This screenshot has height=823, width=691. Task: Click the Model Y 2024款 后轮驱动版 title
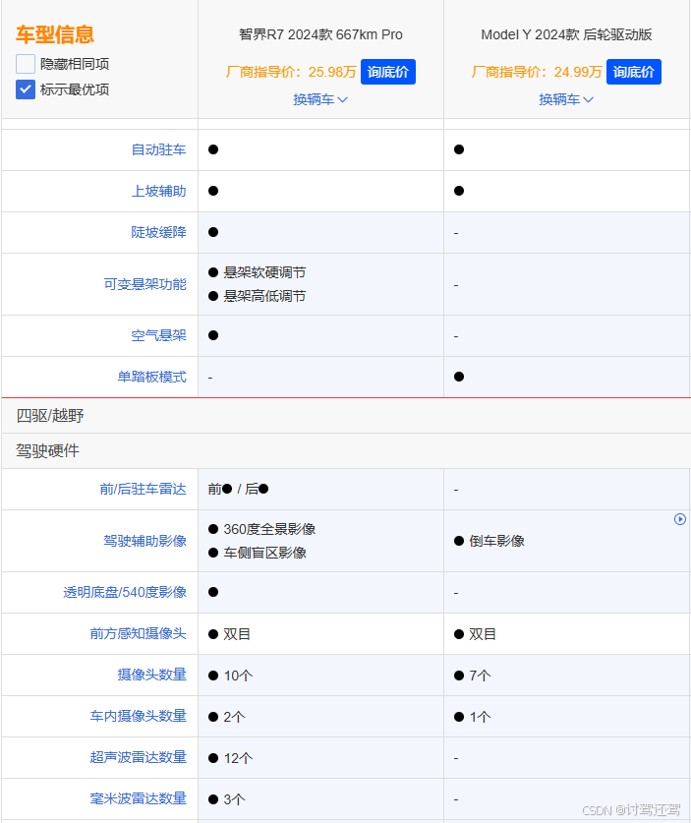[566, 34]
